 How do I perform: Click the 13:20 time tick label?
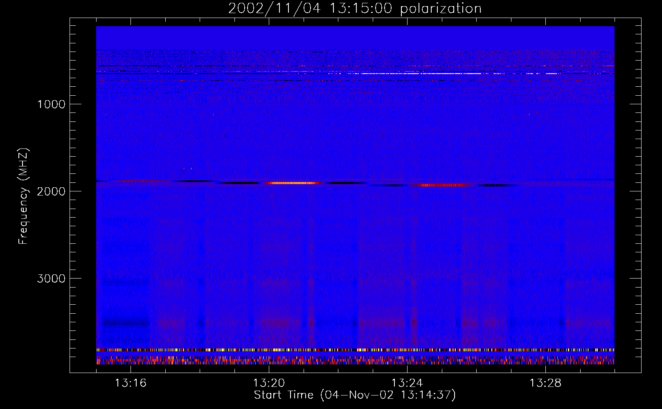[269, 383]
